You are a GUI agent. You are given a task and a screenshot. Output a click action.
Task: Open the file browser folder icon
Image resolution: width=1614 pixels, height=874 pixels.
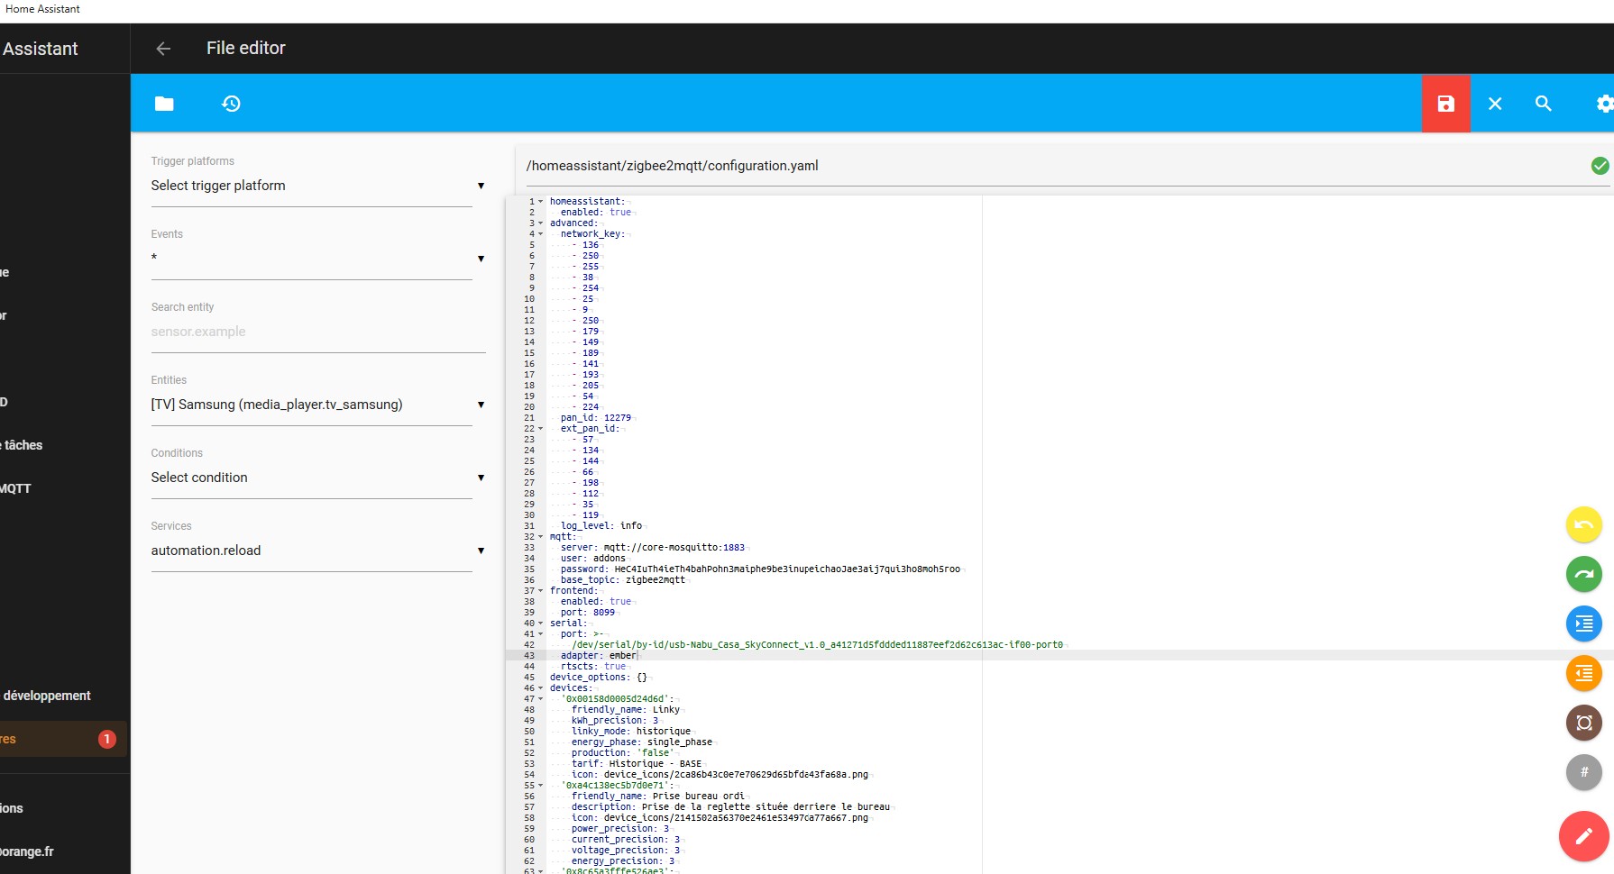(x=164, y=104)
